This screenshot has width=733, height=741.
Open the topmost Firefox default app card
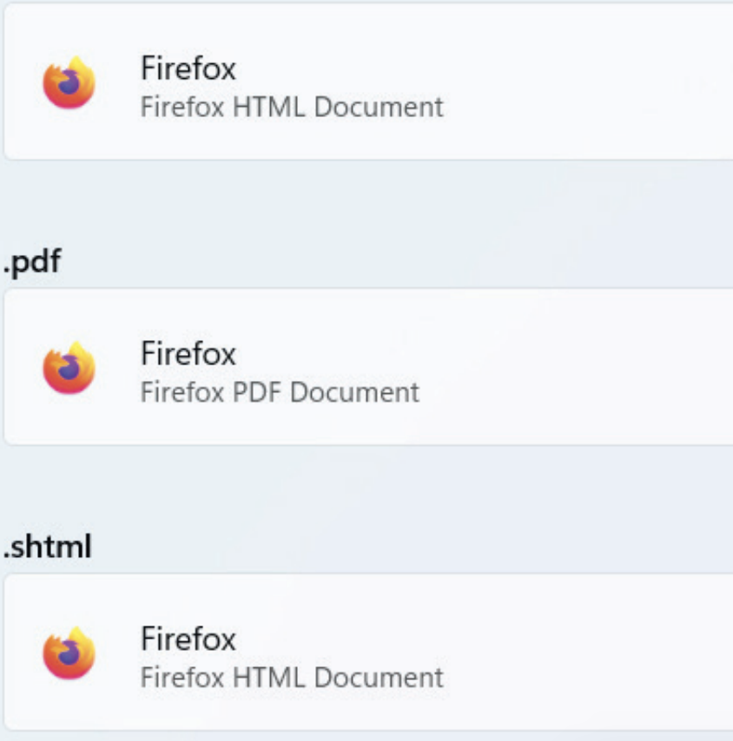(521, 83)
